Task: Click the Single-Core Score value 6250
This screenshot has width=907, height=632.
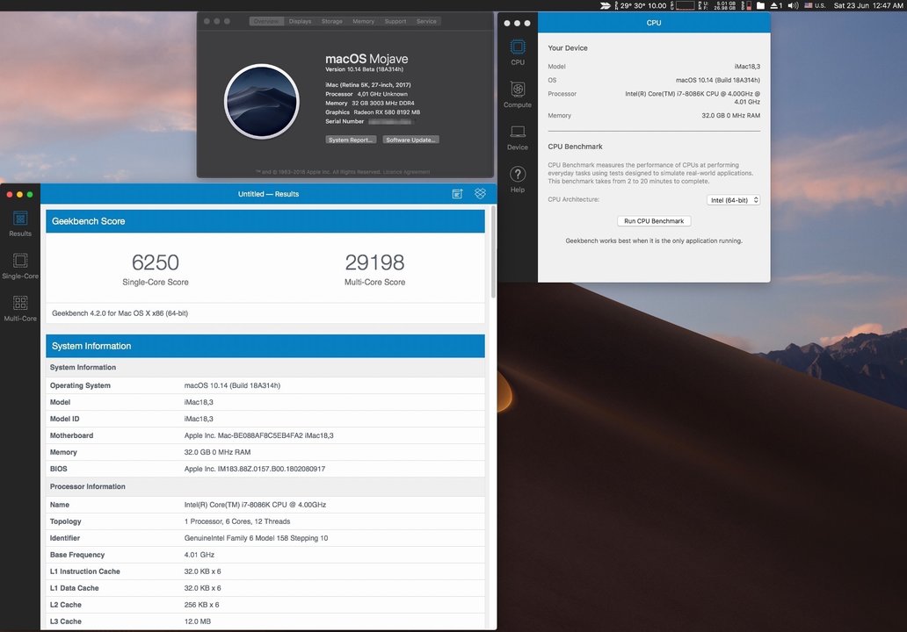Action: pyautogui.click(x=155, y=262)
